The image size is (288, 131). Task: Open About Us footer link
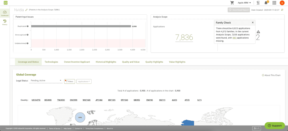click(110, 128)
